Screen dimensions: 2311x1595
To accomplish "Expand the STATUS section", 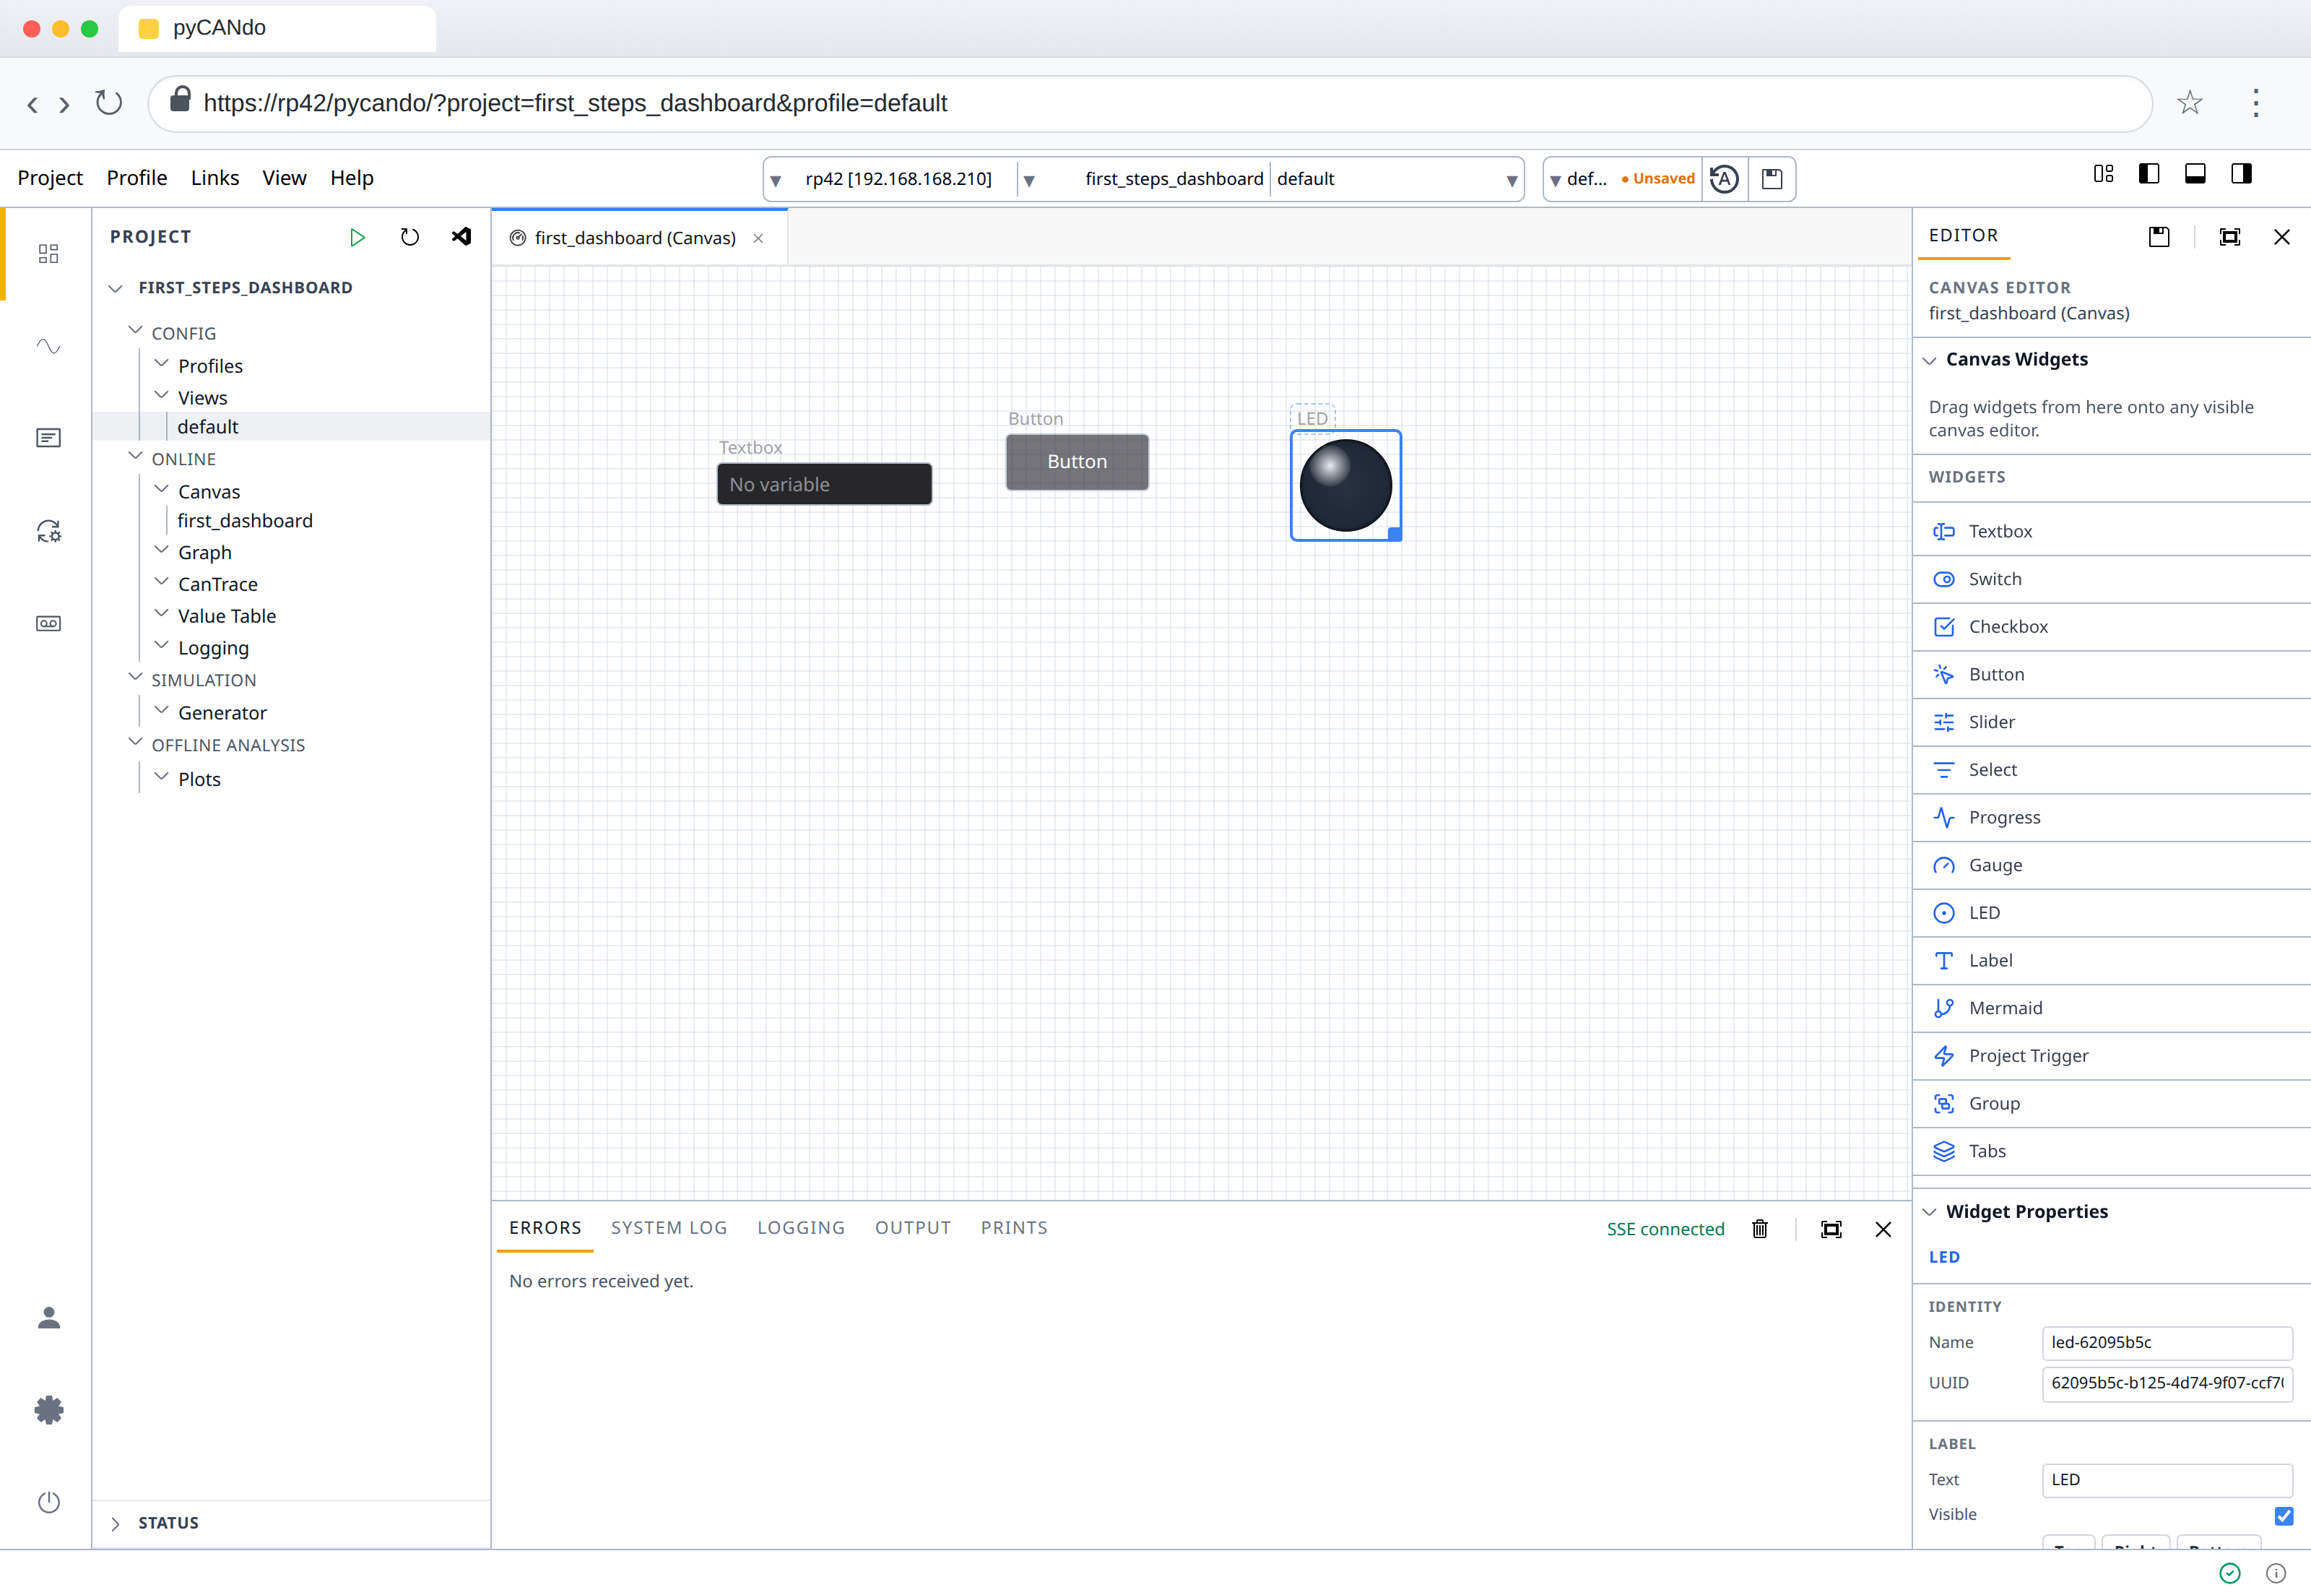I will pyautogui.click(x=116, y=1523).
